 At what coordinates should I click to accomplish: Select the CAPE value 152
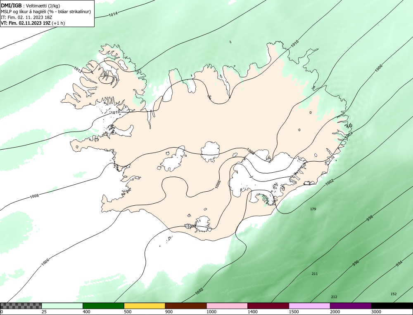[394, 294]
